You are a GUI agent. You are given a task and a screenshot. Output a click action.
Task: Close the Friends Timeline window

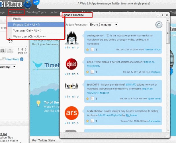pos(167,15)
